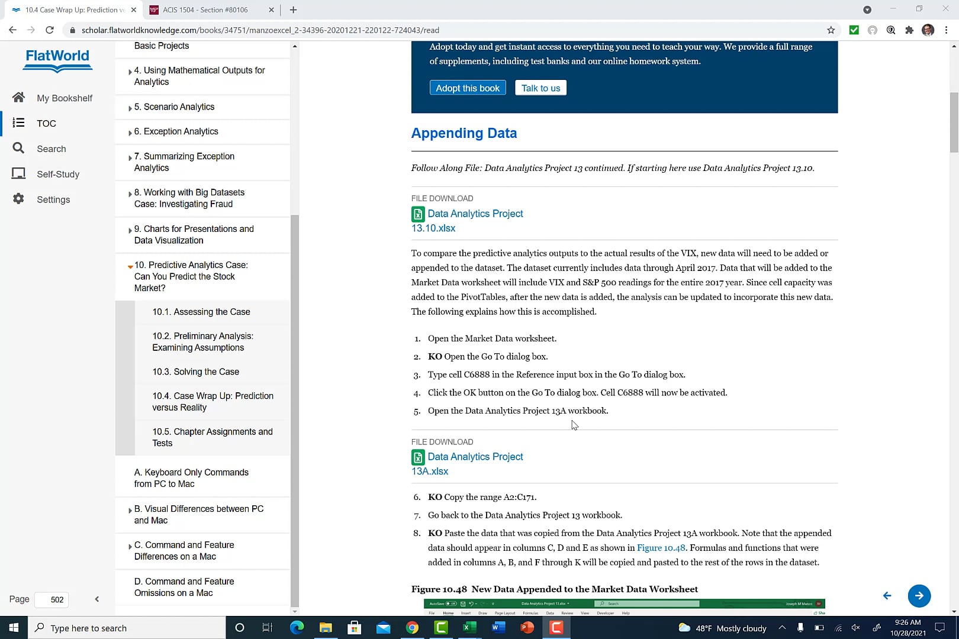Image resolution: width=959 pixels, height=639 pixels.
Task: Open PowerPoint from the taskbar
Action: coord(527,628)
